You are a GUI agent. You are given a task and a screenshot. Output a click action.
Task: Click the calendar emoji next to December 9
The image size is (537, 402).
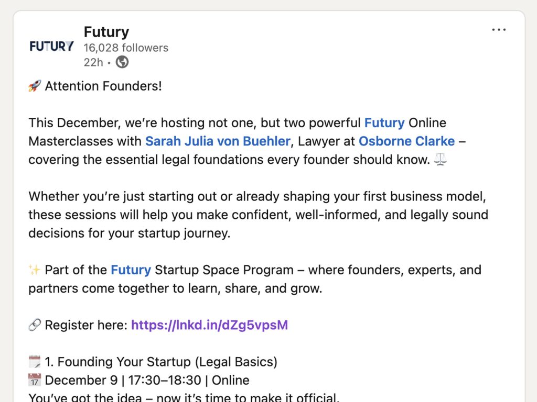[x=34, y=380]
